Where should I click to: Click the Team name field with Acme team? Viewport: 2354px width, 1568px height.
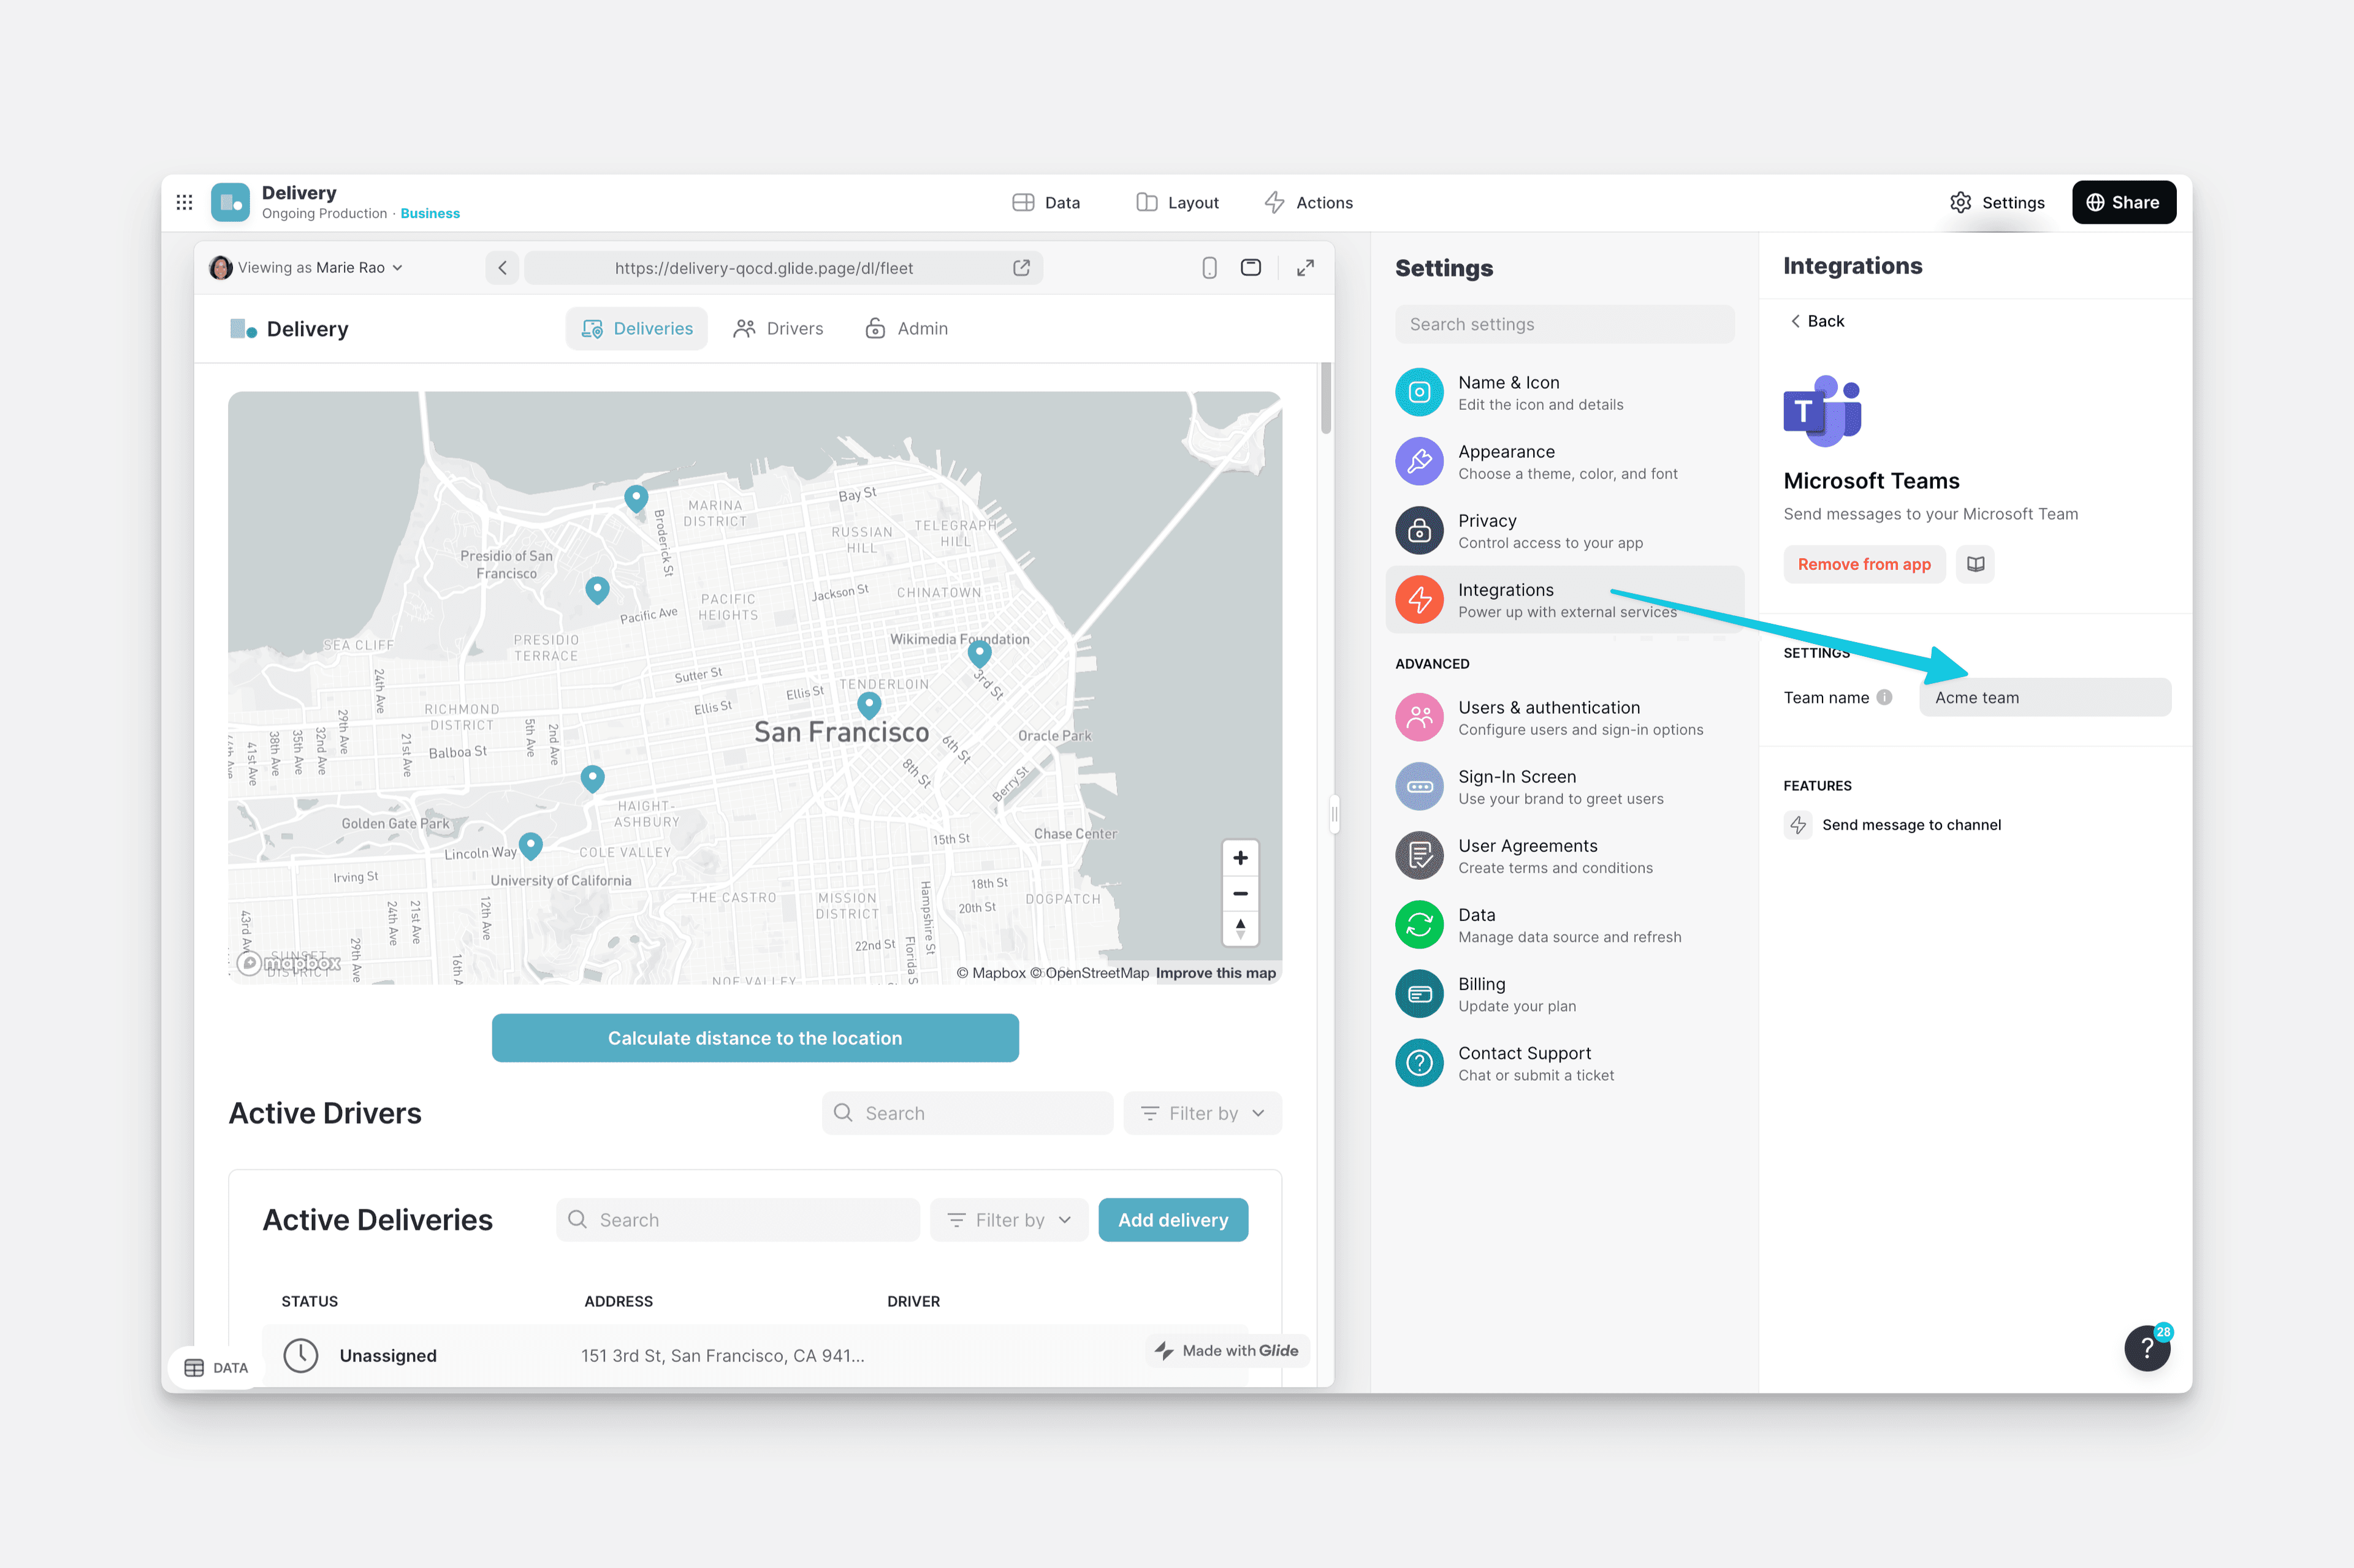2045,697
